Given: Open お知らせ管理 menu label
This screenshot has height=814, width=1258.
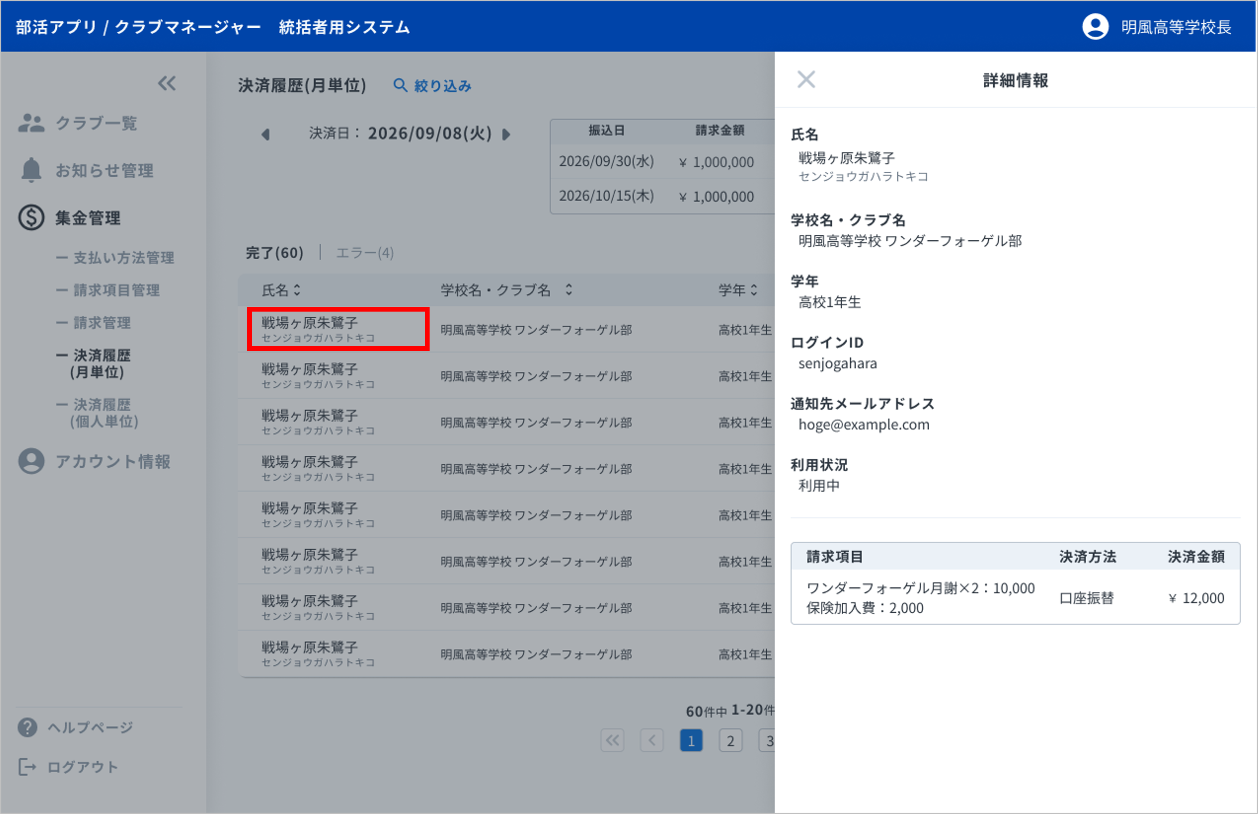Looking at the screenshot, I should (105, 171).
